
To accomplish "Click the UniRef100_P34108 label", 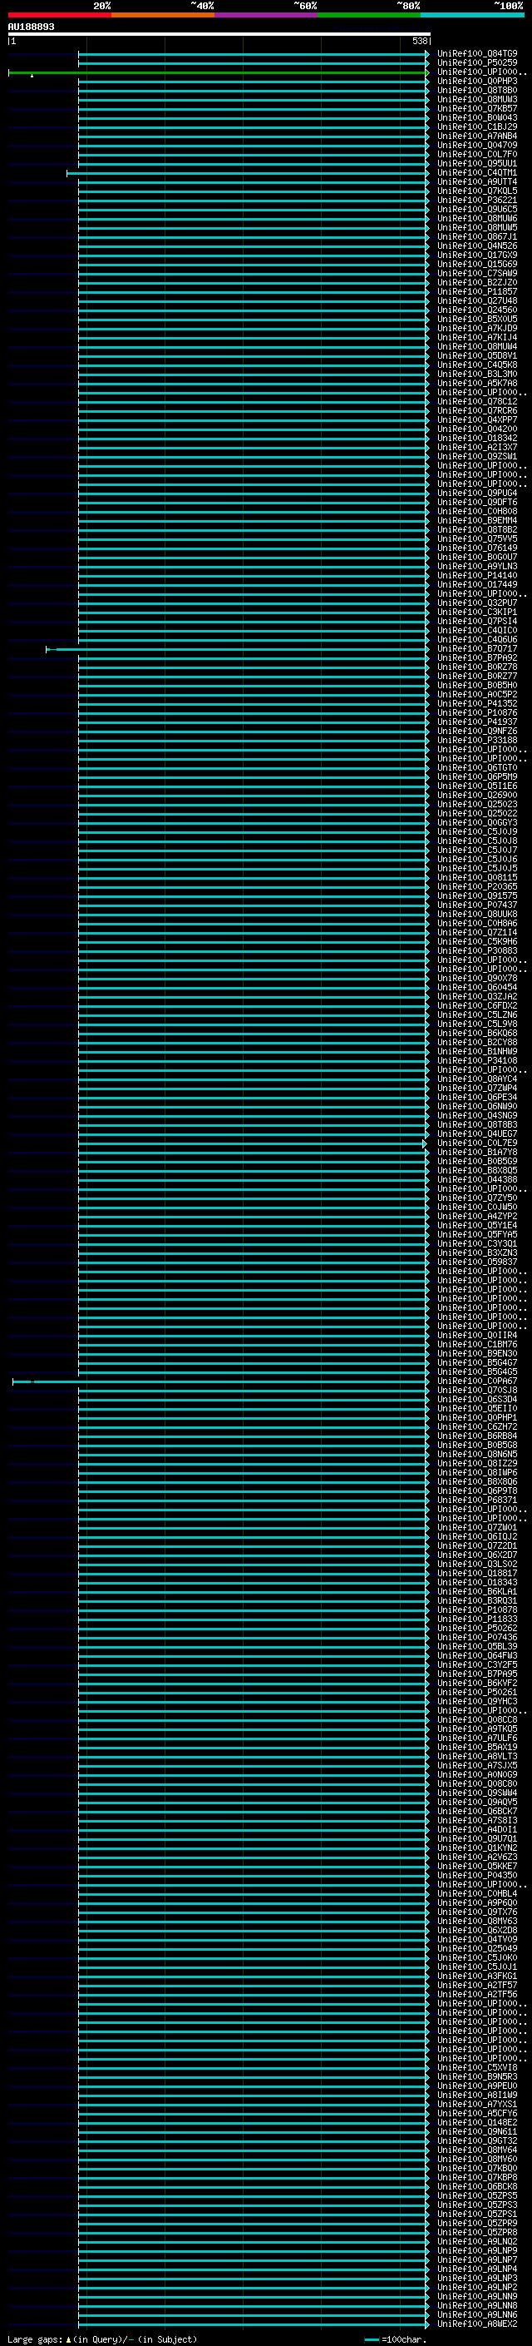I will click(x=476, y=1061).
